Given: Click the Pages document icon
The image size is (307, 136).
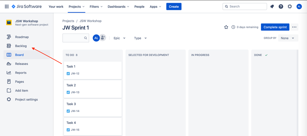Looking at the screenshot, I should (9, 82).
